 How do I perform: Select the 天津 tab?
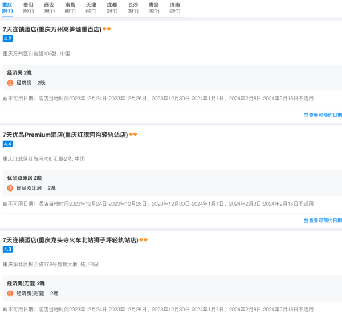click(91, 8)
